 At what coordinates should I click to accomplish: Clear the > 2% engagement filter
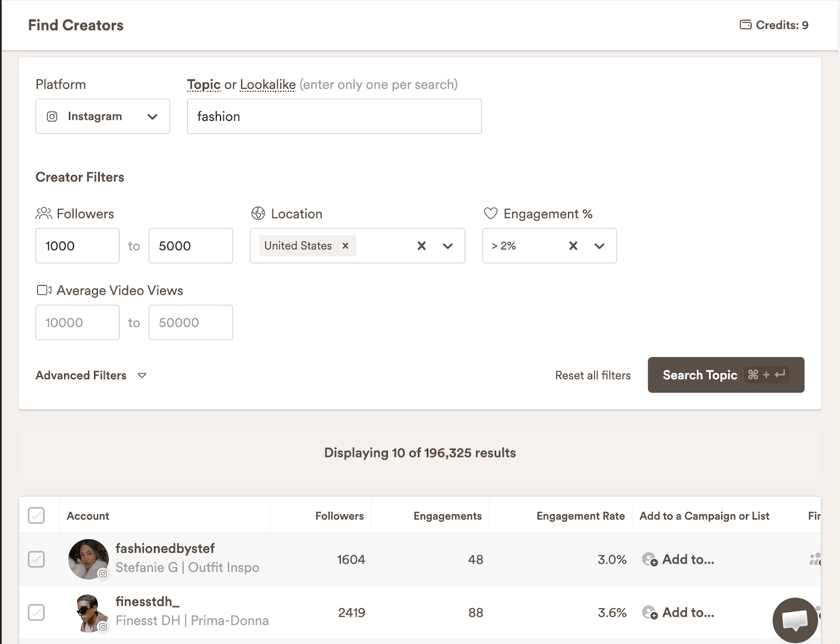tap(573, 245)
